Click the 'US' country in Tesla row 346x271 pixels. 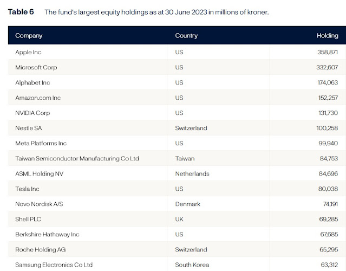tap(179, 189)
